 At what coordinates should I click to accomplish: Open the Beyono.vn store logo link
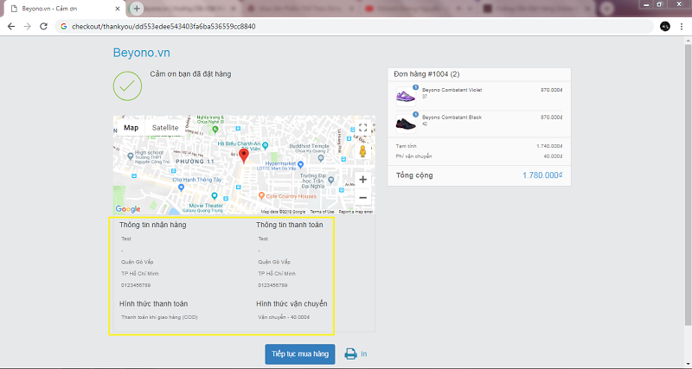(x=142, y=53)
